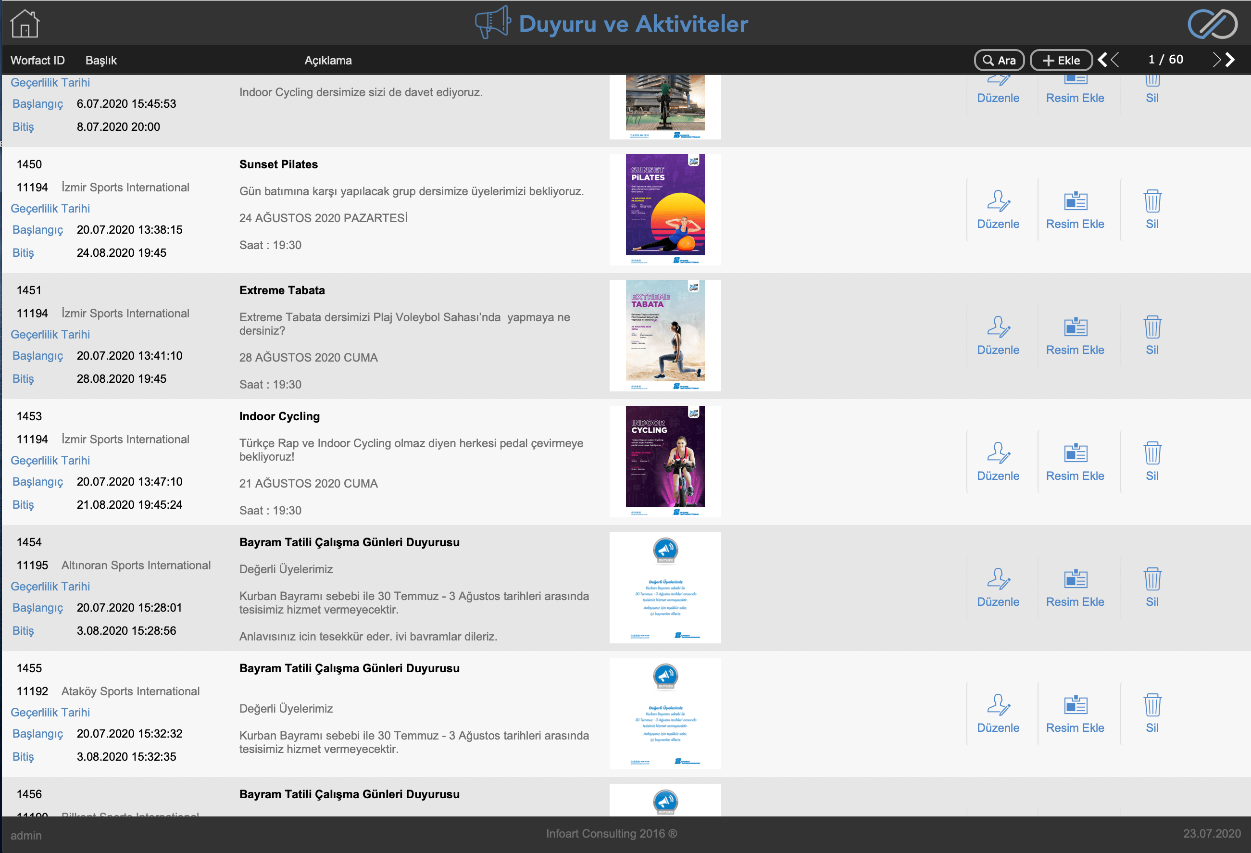Click the Worfact ID column header
This screenshot has height=853, width=1251.
[38, 60]
